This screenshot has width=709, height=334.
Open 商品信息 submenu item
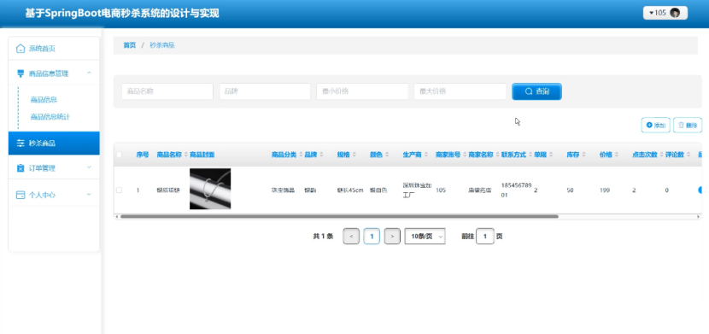pyautogui.click(x=44, y=99)
